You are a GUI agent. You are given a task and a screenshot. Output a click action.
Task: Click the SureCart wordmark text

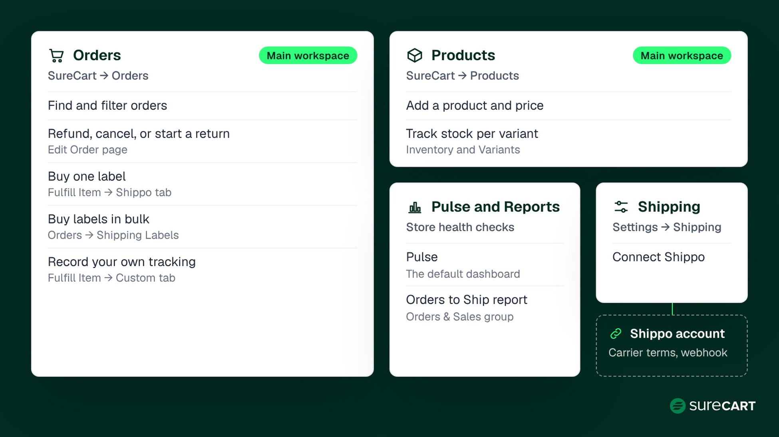point(722,406)
